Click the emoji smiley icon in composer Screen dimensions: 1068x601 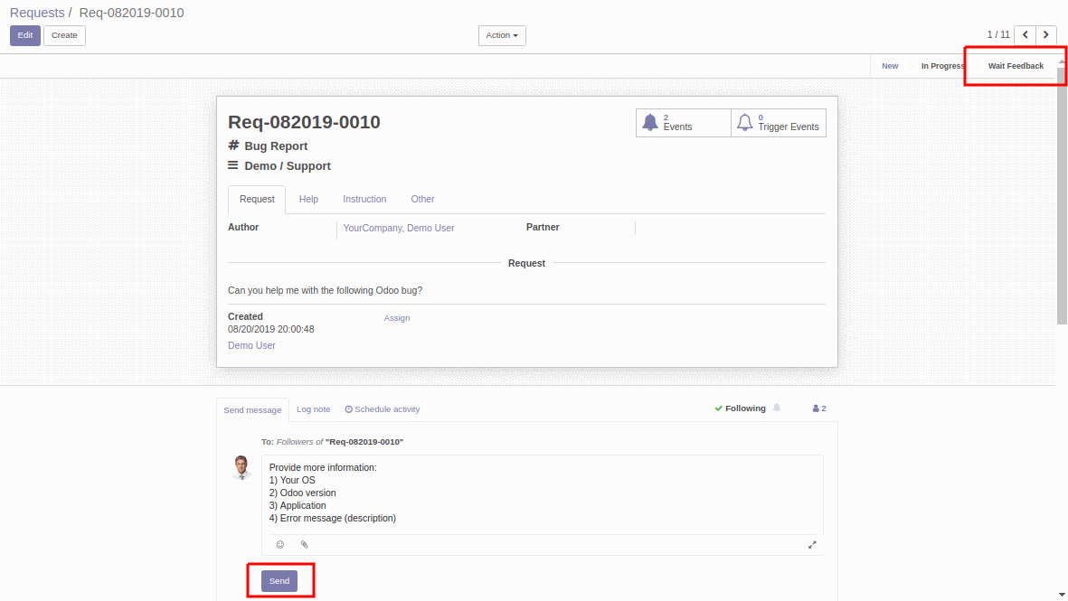(x=280, y=544)
